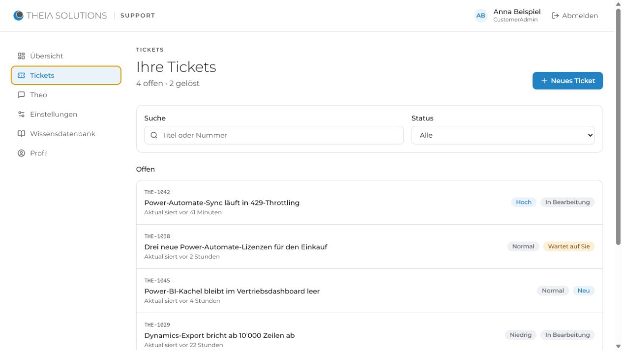Image resolution: width=622 pixels, height=350 pixels.
Task: Click Aktualisiert vor 41 Minuten text
Action: [183, 212]
